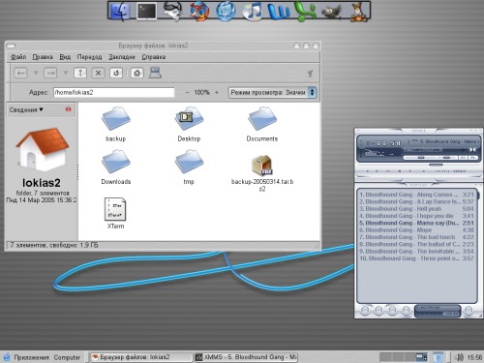The image size is (484, 363).
Task: Open the Закладки menu
Action: click(x=122, y=57)
